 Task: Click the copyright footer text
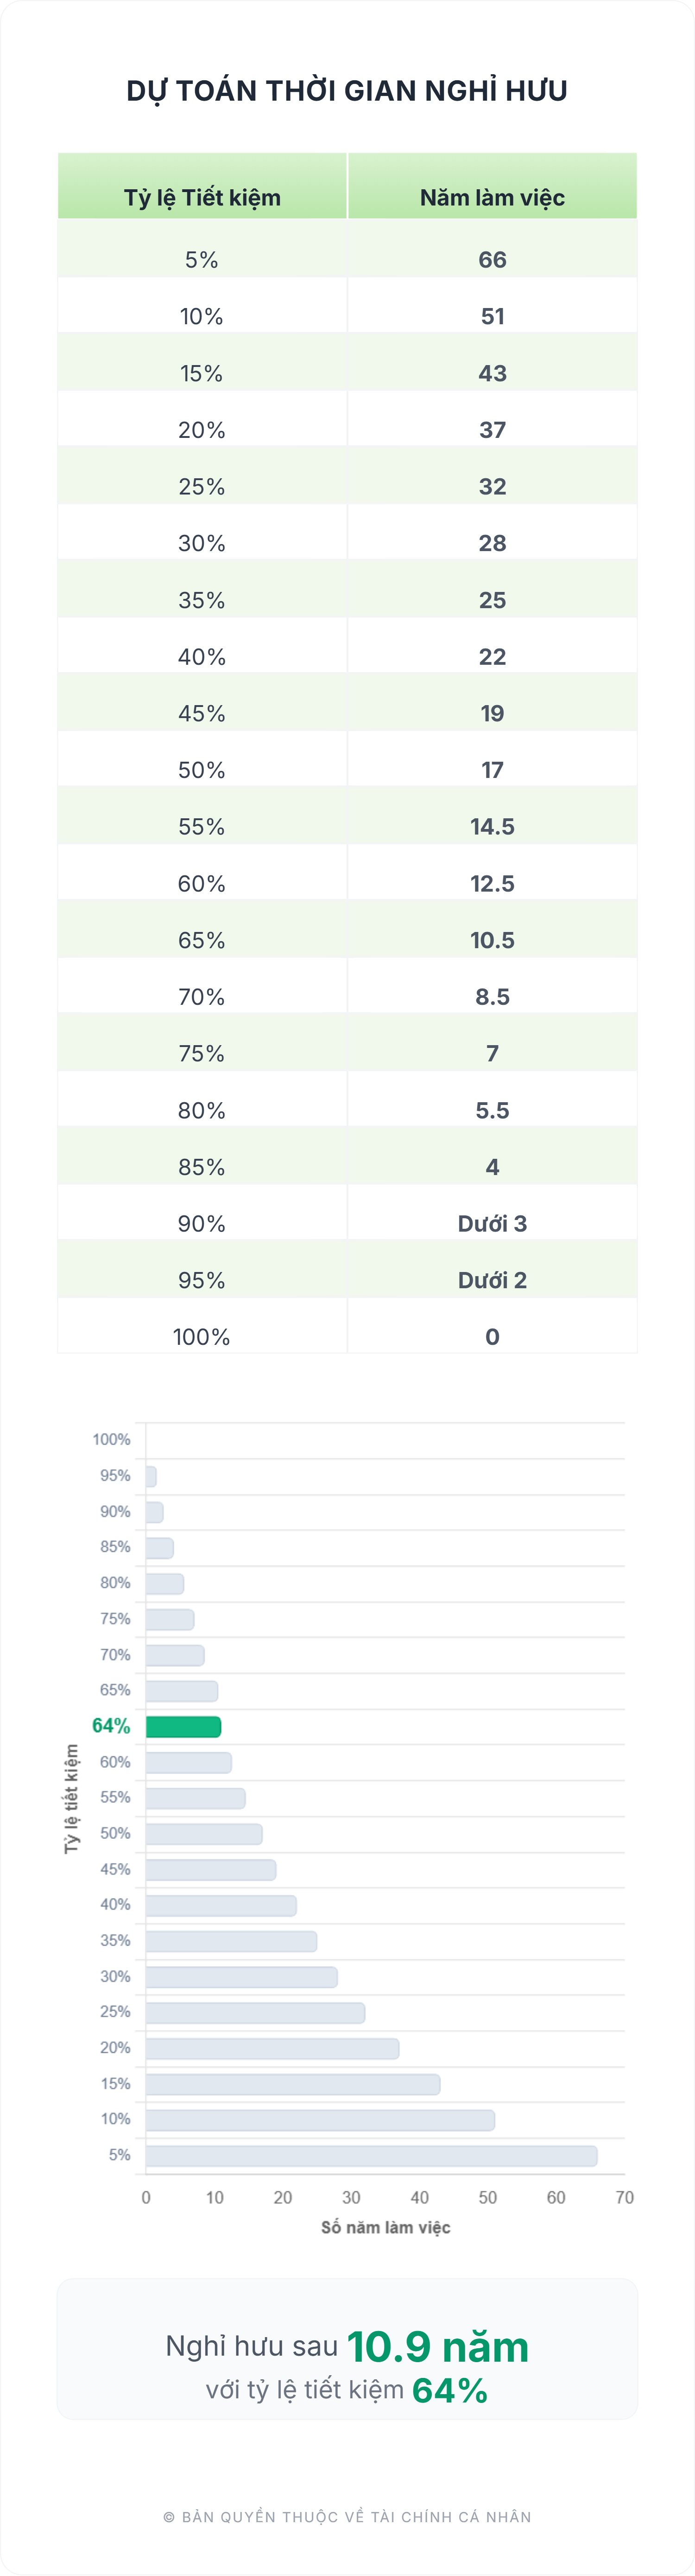[x=347, y=2517]
